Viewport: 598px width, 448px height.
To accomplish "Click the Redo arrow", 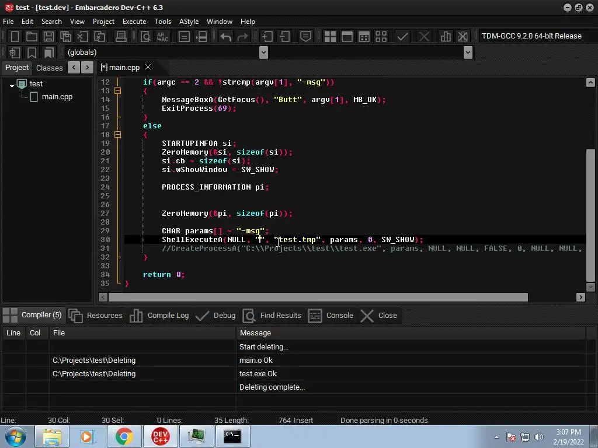I will [242, 37].
